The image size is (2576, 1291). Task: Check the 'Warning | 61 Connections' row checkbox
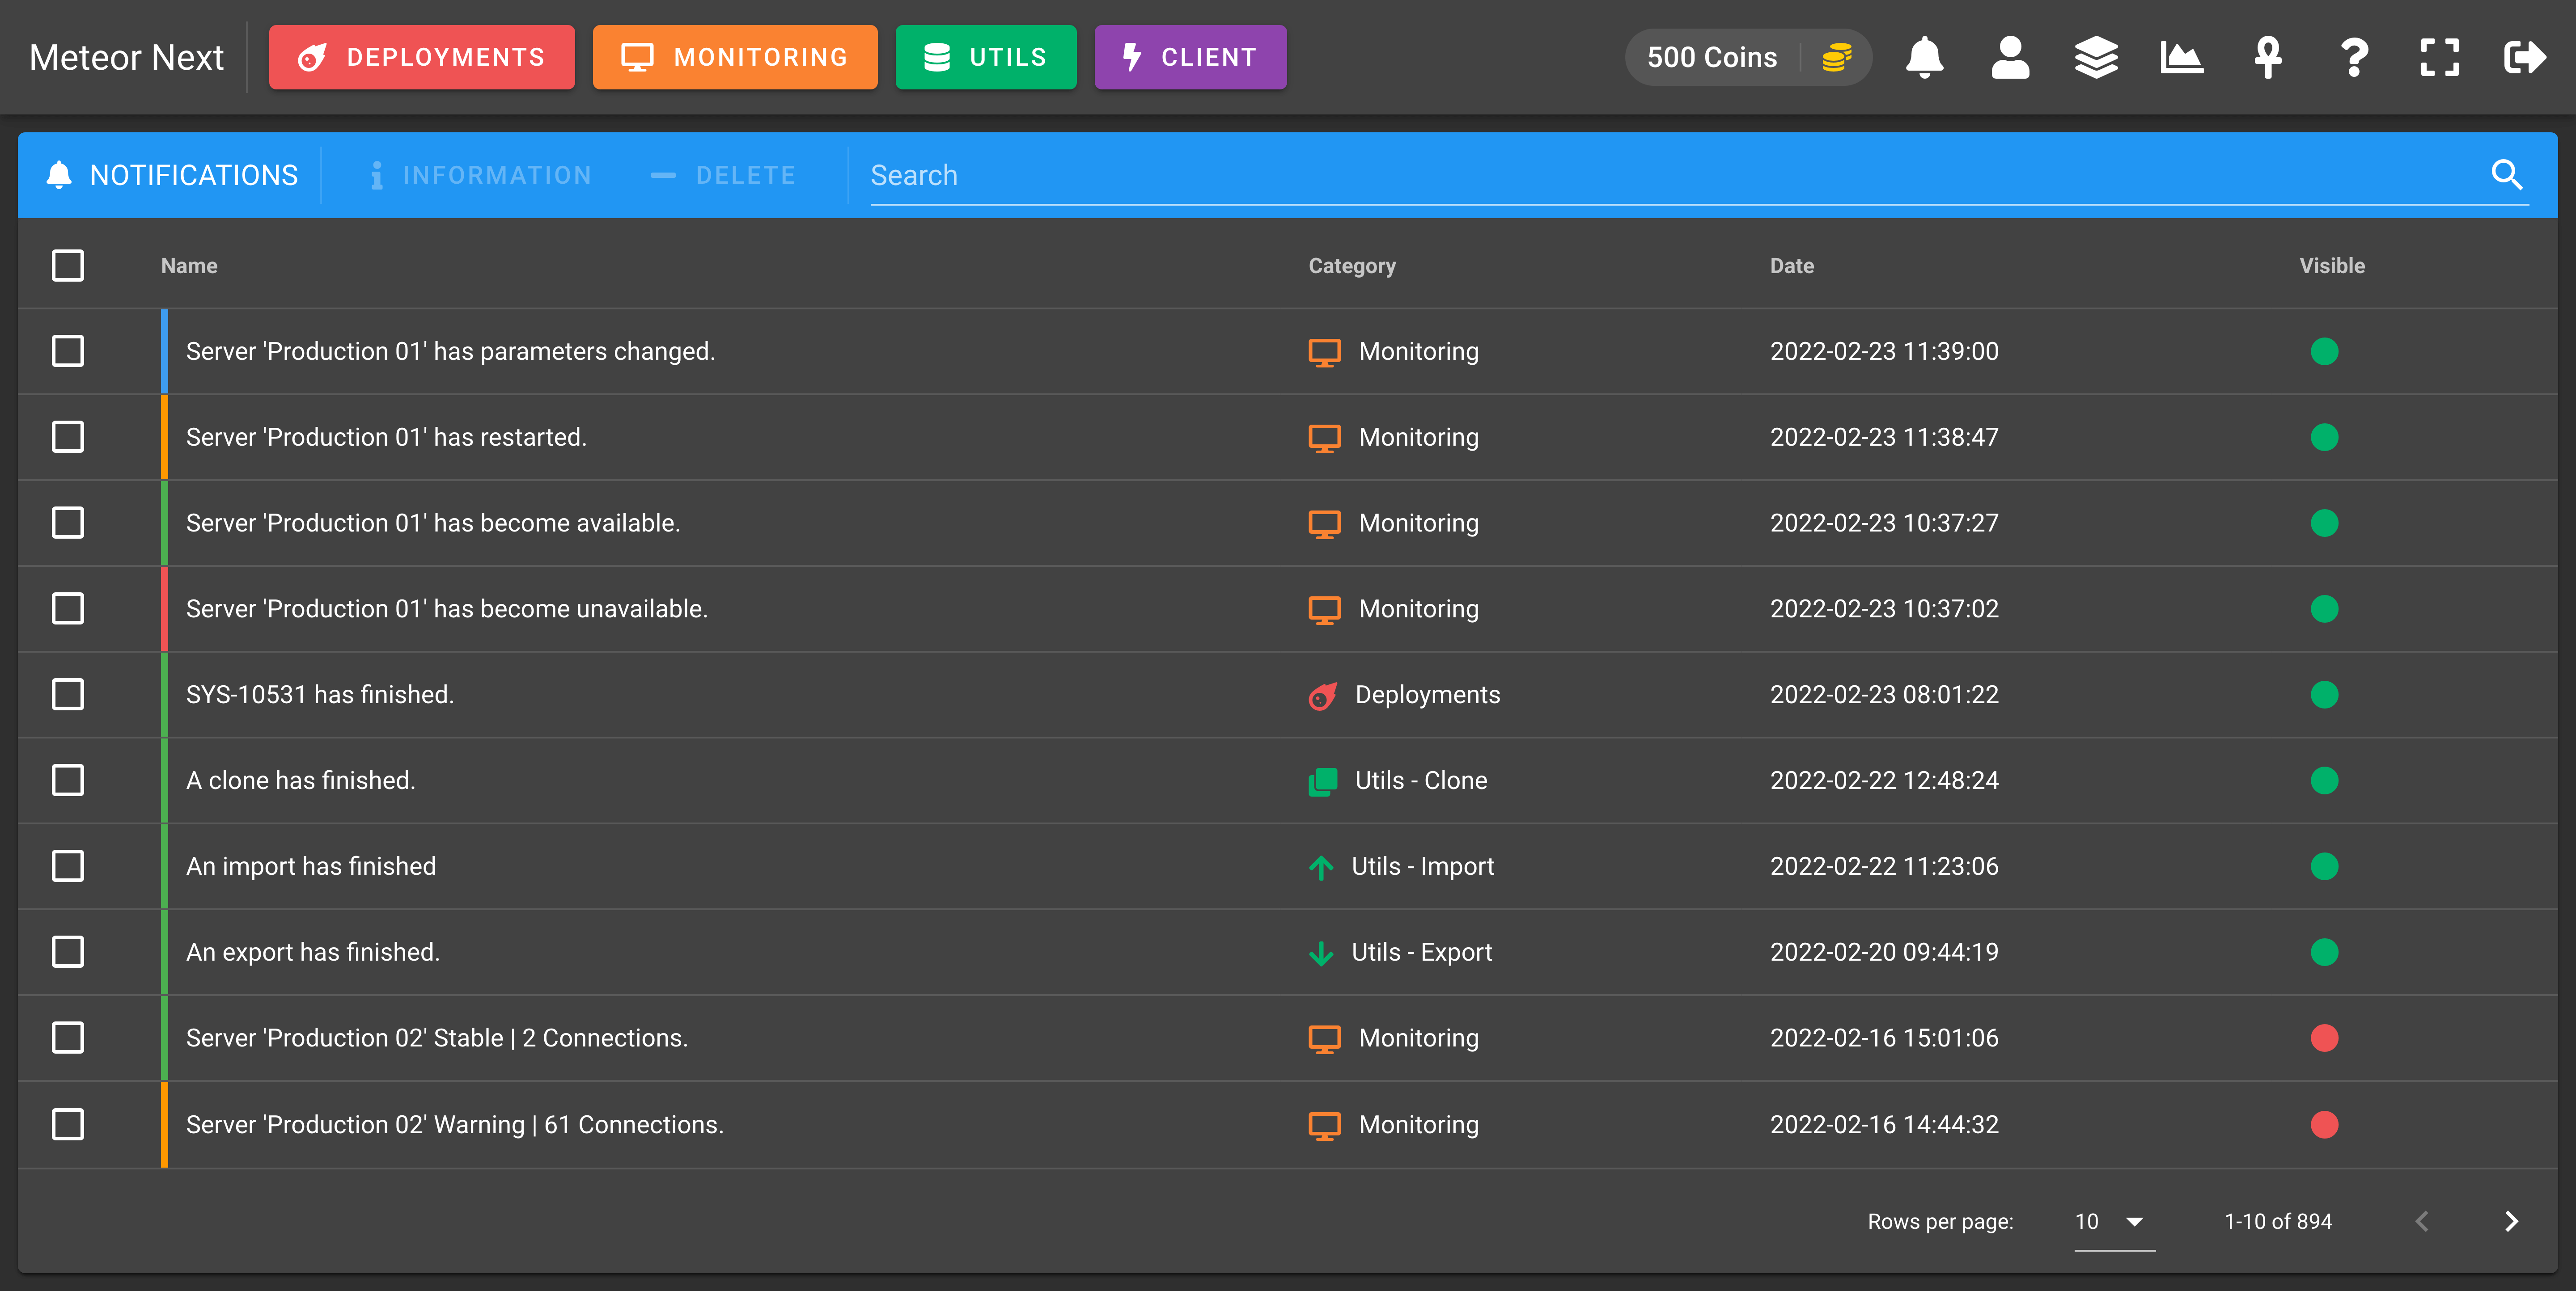click(68, 1125)
